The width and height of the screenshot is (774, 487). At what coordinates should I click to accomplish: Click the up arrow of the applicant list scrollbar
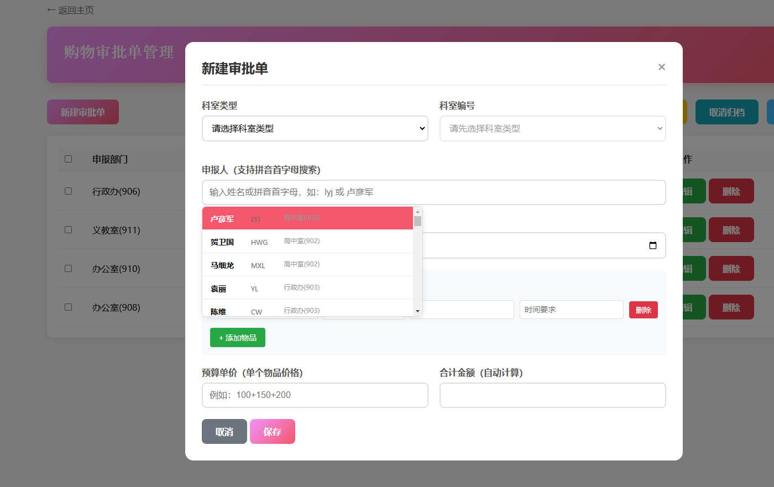pos(417,212)
